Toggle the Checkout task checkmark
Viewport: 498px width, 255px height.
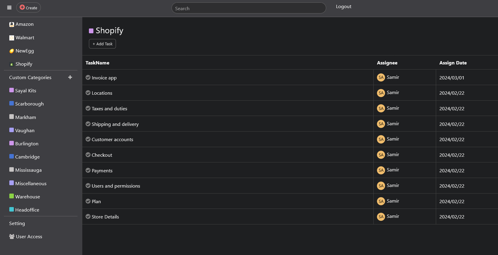tap(88, 155)
